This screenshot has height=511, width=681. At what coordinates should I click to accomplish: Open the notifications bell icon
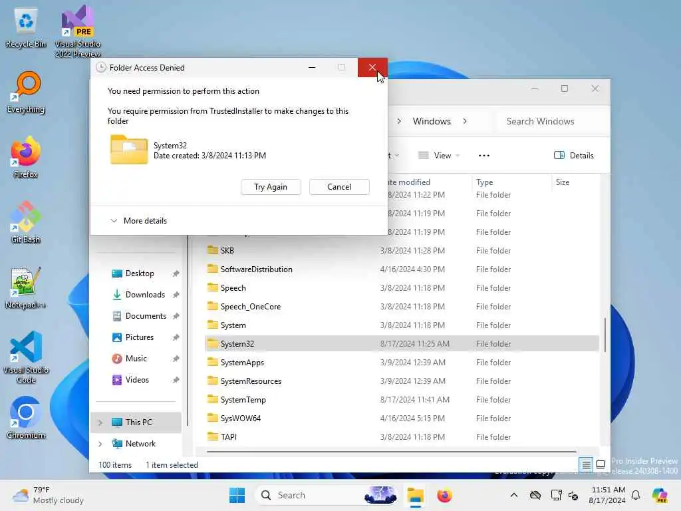point(636,495)
